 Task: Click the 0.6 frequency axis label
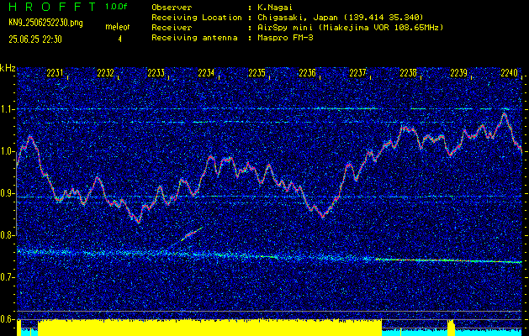coord(7,319)
